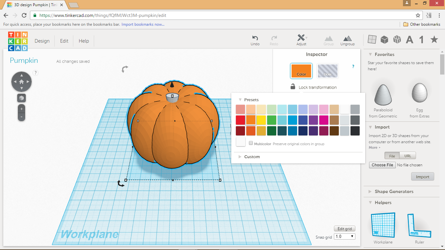The image size is (445, 250).
Task: Select the Workplane icon in the shapes toolbar
Action: coord(371,39)
